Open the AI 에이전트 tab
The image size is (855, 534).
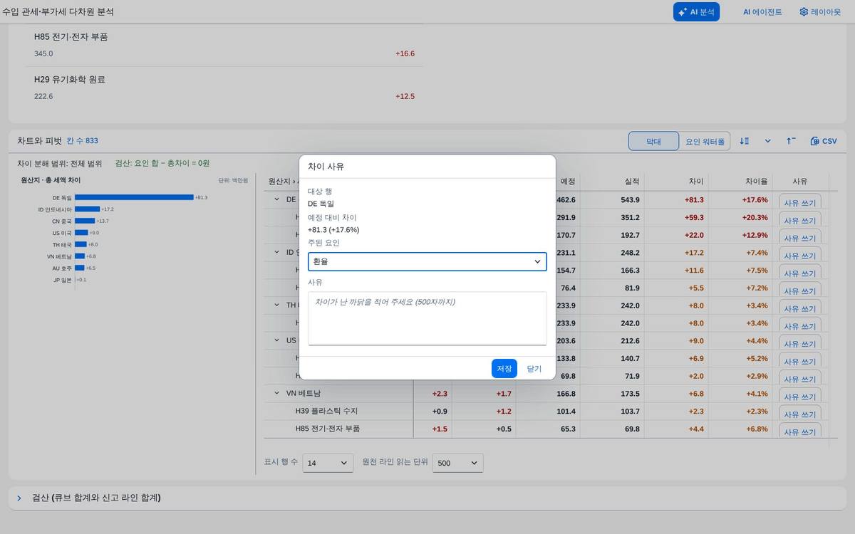click(762, 12)
